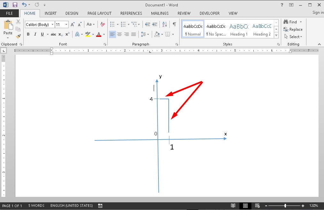324x210 pixels.
Task: Apply the Heading 1 style
Action: coord(239,29)
